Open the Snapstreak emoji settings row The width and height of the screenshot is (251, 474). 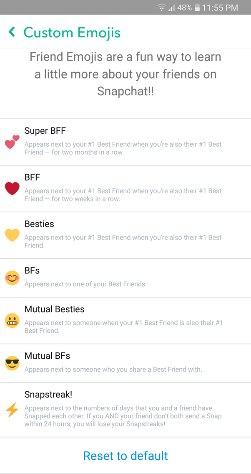coord(125,411)
